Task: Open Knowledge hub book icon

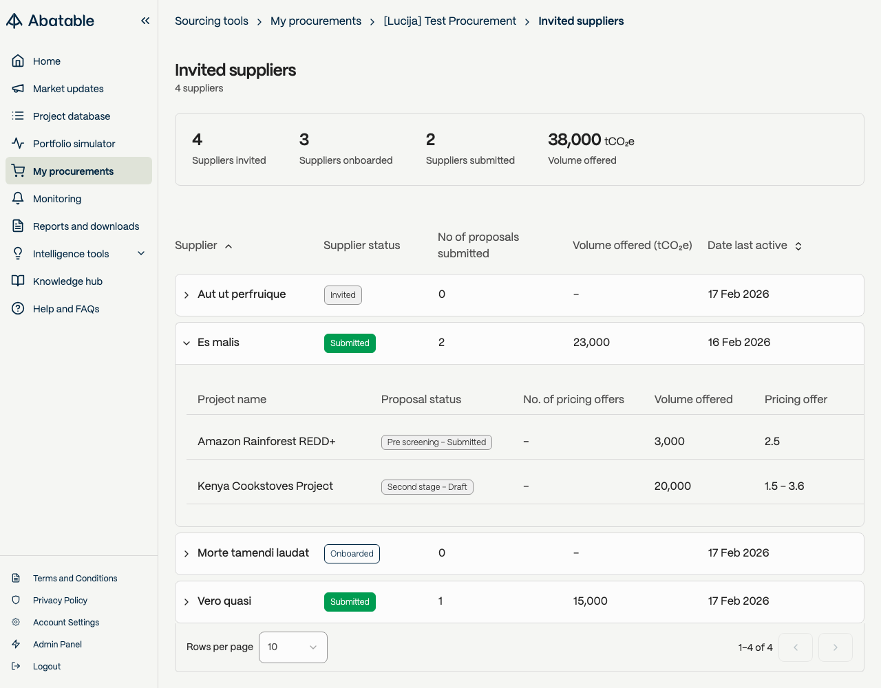Action: pos(18,281)
